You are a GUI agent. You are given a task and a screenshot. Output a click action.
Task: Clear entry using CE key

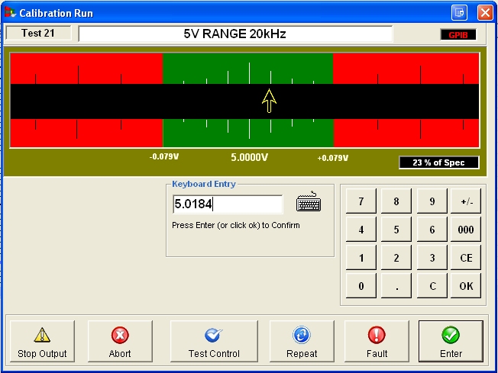click(466, 258)
